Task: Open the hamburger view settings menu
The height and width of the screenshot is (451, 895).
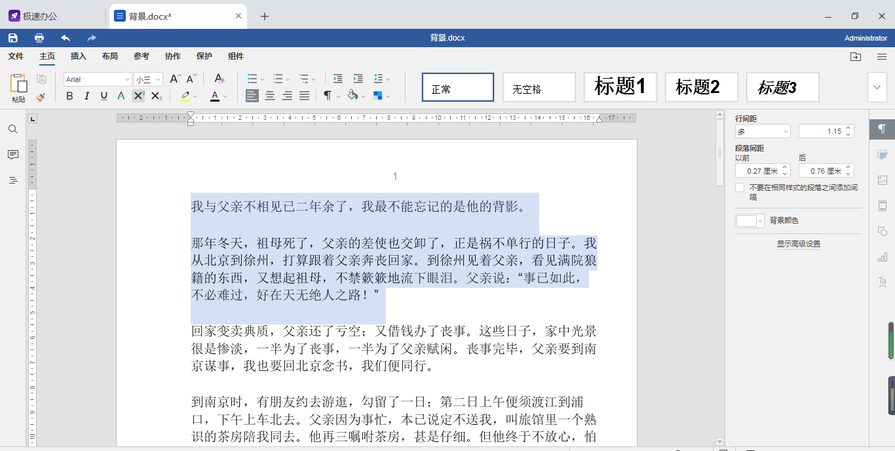Action: pos(882,56)
